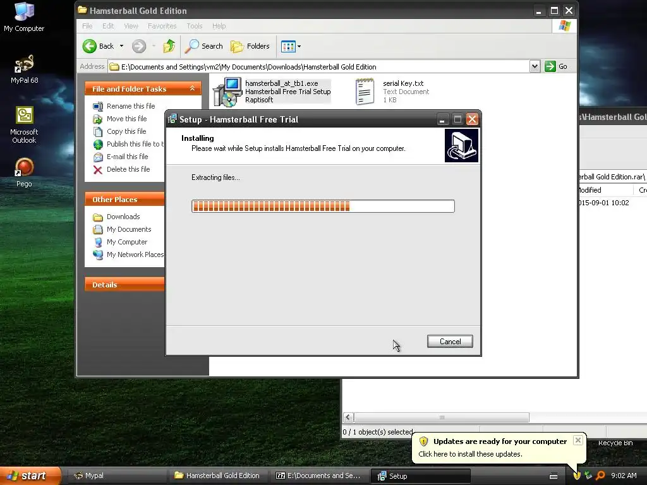Select the serial Key.txt file icon

pos(365,92)
